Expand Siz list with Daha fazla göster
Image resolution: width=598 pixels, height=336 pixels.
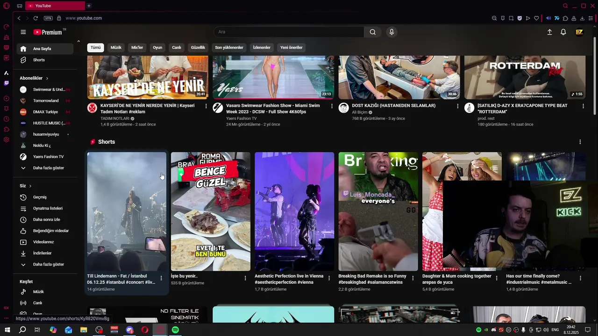pyautogui.click(x=45, y=264)
